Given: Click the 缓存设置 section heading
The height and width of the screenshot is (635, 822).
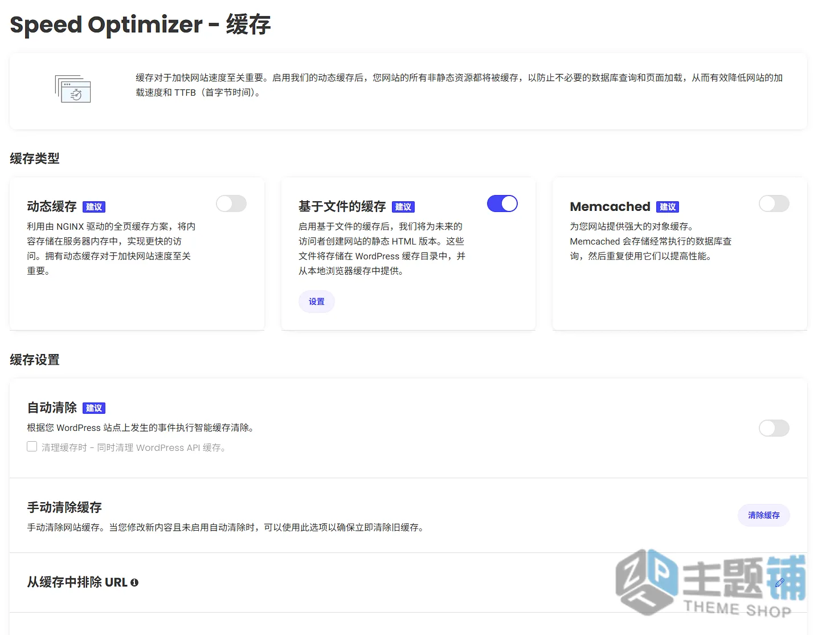Looking at the screenshot, I should [x=35, y=360].
